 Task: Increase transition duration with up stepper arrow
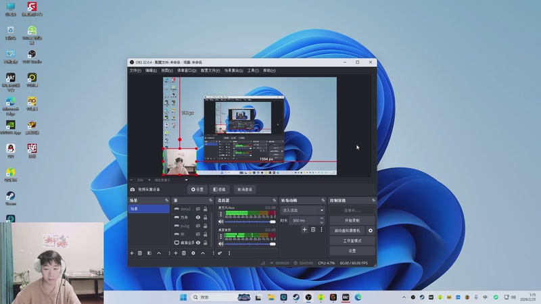click(x=322, y=218)
